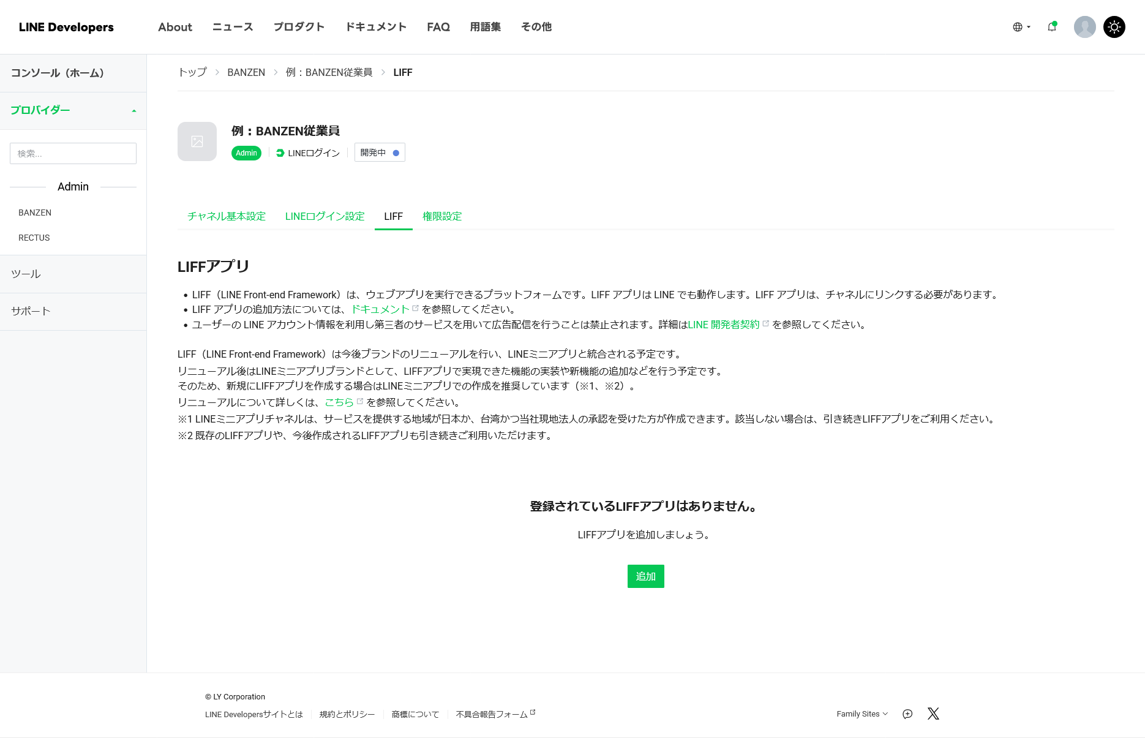Image resolution: width=1145 pixels, height=738 pixels.
Task: Open the 用語集 menu item
Action: (x=486, y=27)
